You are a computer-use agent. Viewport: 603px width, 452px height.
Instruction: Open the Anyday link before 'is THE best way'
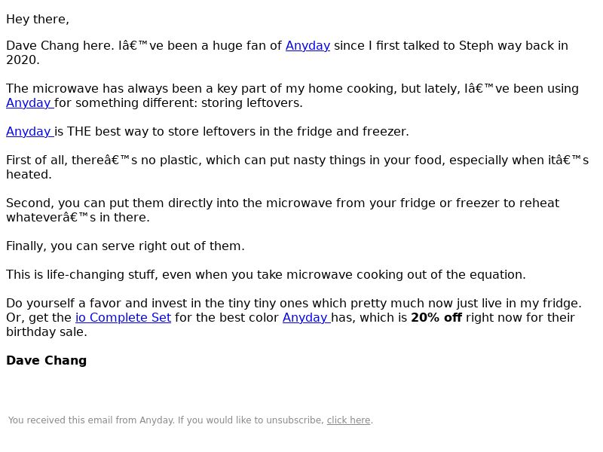[30, 131]
